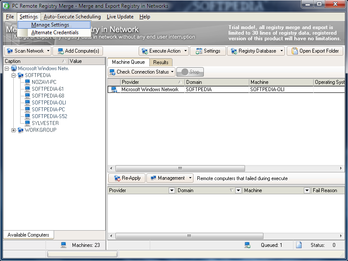Click queue scrollbar right arrow
Viewport: 348px width, 261px height.
coord(341,168)
